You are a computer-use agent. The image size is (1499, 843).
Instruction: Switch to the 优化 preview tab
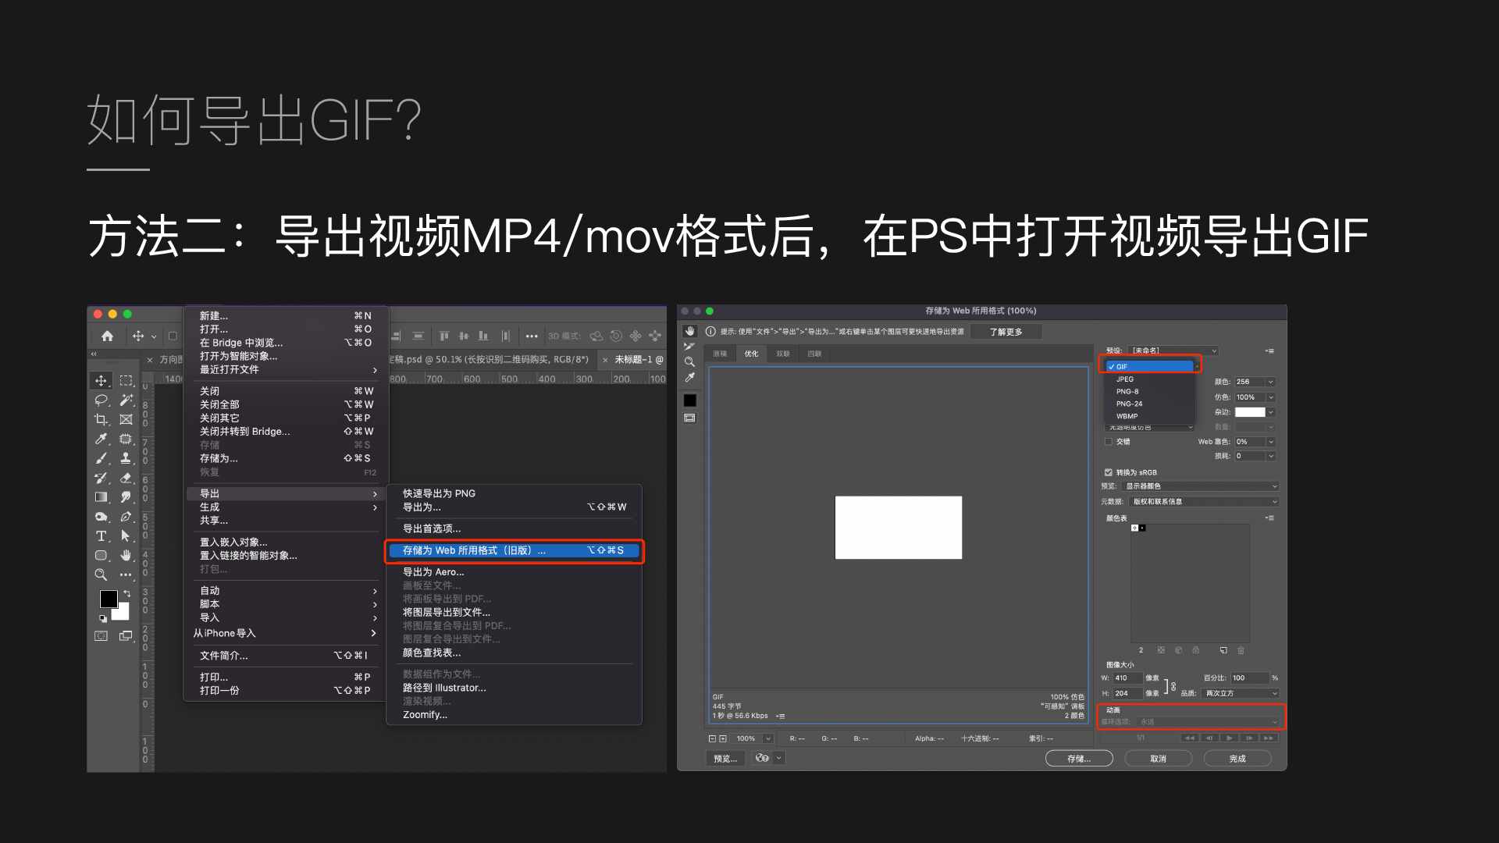tap(751, 354)
